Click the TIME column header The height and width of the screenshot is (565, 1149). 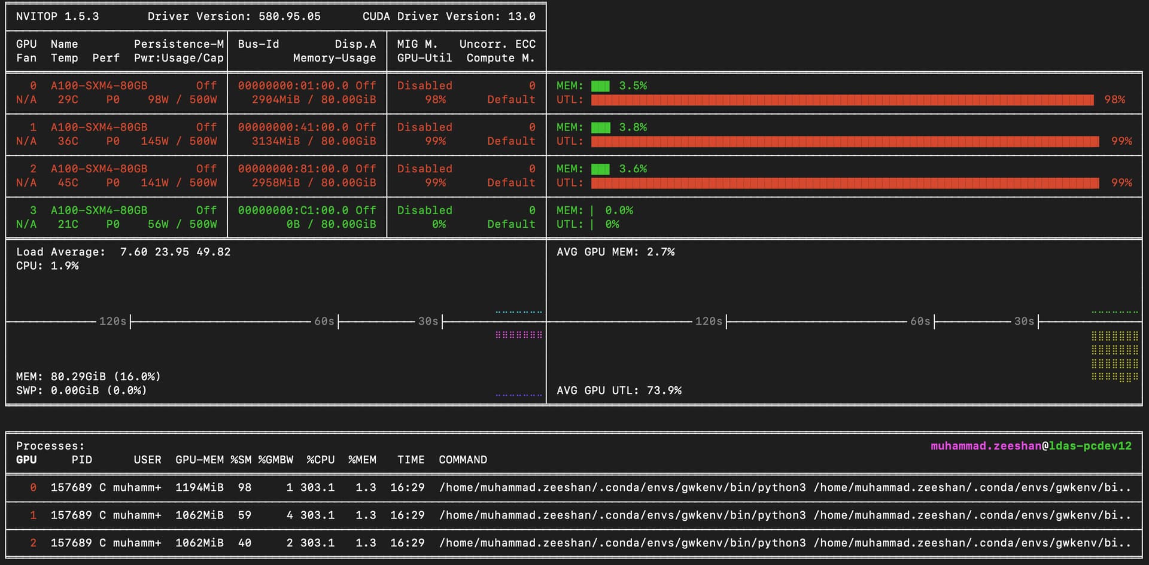point(411,460)
